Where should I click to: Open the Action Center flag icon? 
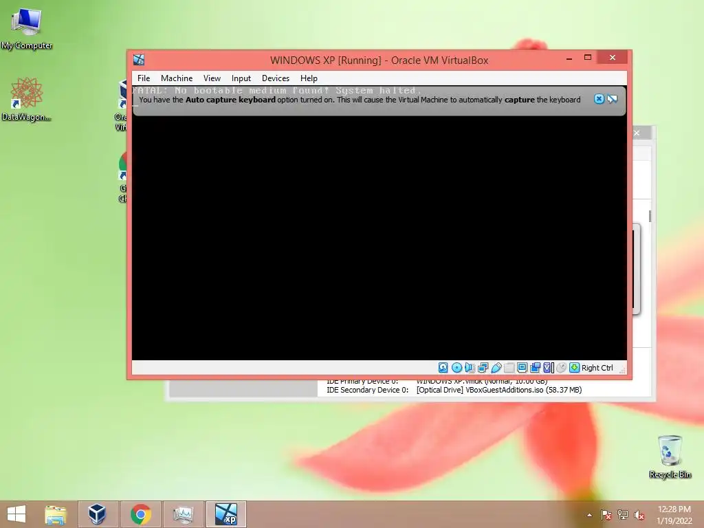606,515
